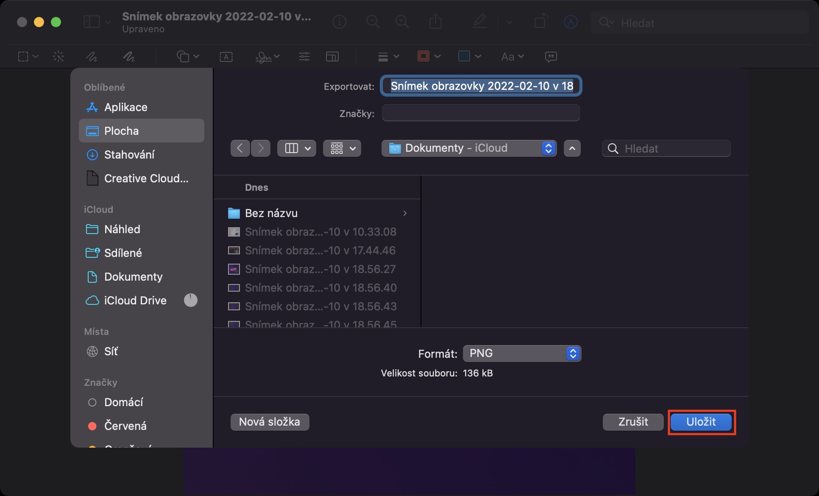Click the Text box tool icon
The width and height of the screenshot is (819, 496).
[x=226, y=56]
